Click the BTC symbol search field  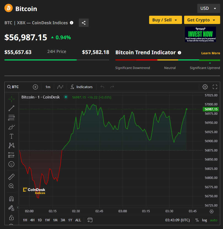(x=13, y=87)
